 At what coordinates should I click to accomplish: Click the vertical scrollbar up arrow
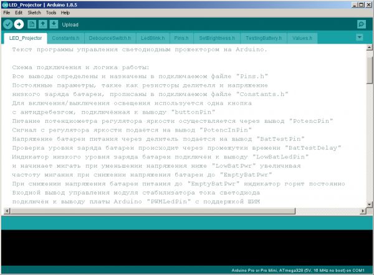(369, 47)
